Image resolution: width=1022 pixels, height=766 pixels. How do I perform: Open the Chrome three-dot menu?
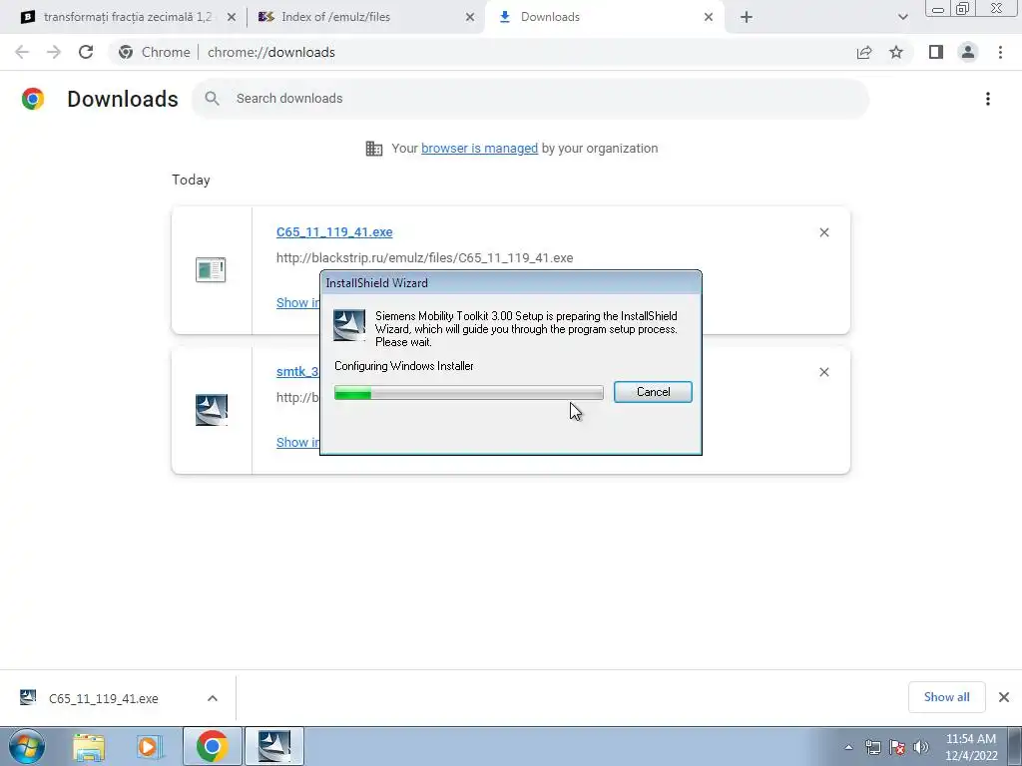pyautogui.click(x=1000, y=52)
